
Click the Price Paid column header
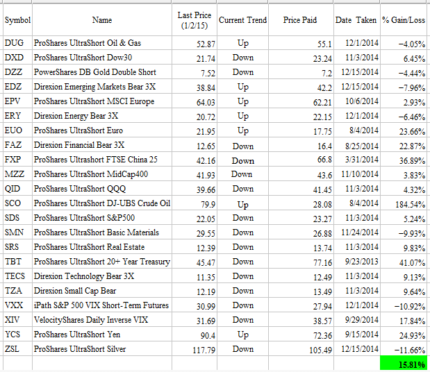301,19
